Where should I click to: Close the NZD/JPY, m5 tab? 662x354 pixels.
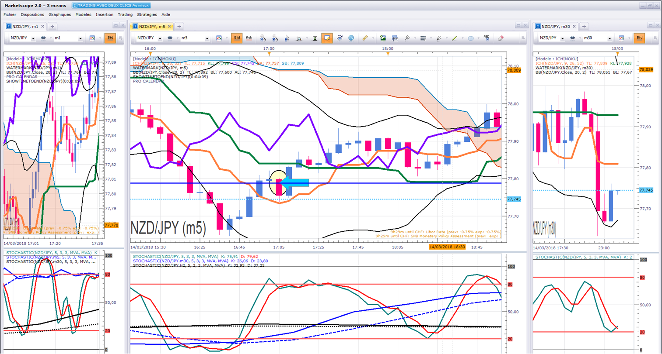coord(169,26)
